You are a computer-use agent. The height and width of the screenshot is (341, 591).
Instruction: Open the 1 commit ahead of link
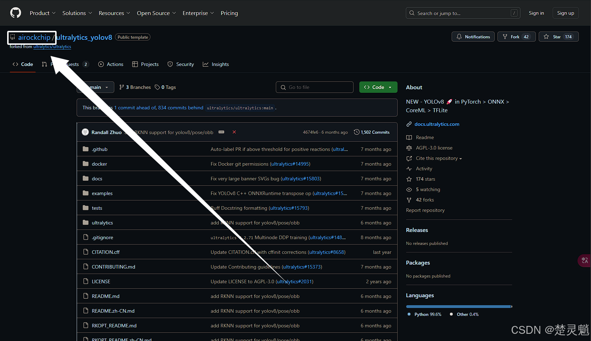tap(135, 108)
